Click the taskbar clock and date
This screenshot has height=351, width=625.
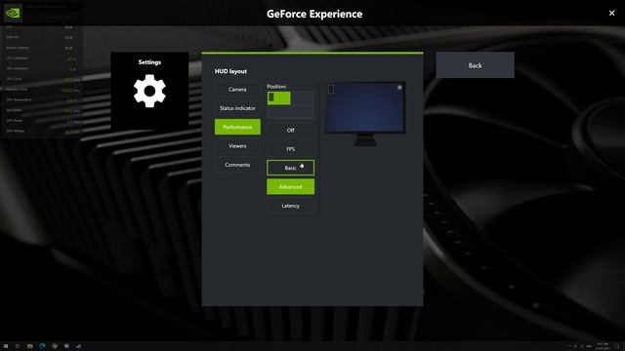pos(603,346)
